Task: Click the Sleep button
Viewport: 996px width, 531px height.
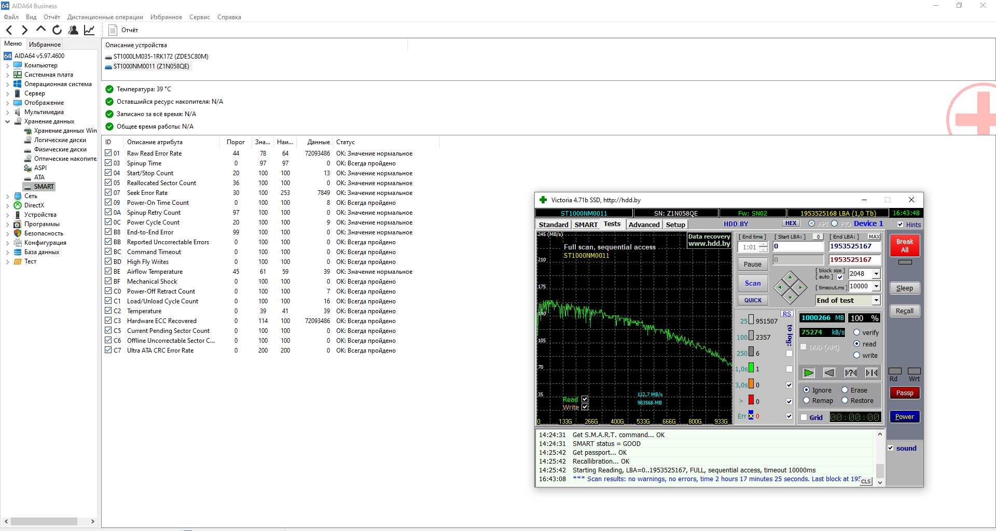Action: (x=905, y=288)
